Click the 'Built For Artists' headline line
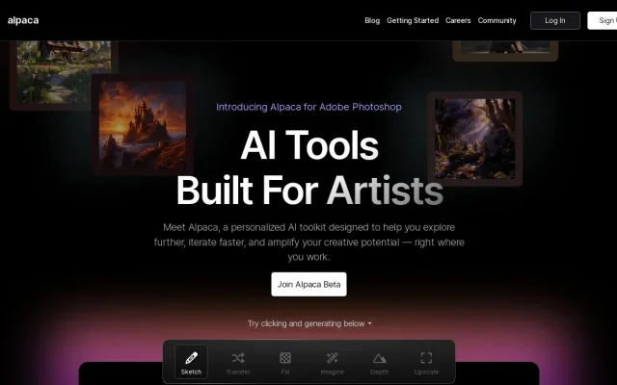617x385 pixels. click(x=309, y=191)
